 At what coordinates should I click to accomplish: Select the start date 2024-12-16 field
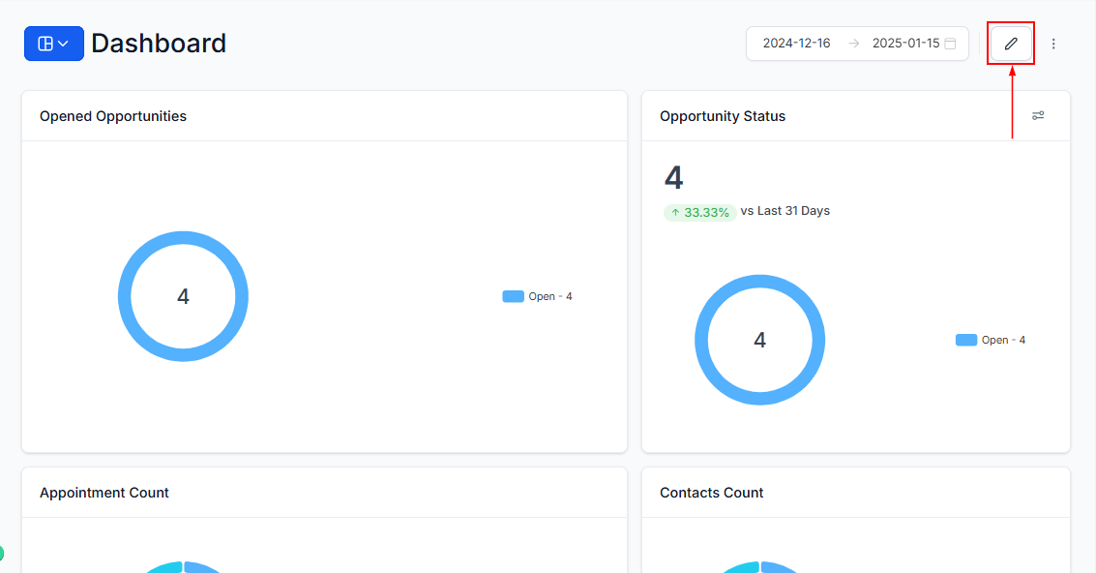point(796,44)
